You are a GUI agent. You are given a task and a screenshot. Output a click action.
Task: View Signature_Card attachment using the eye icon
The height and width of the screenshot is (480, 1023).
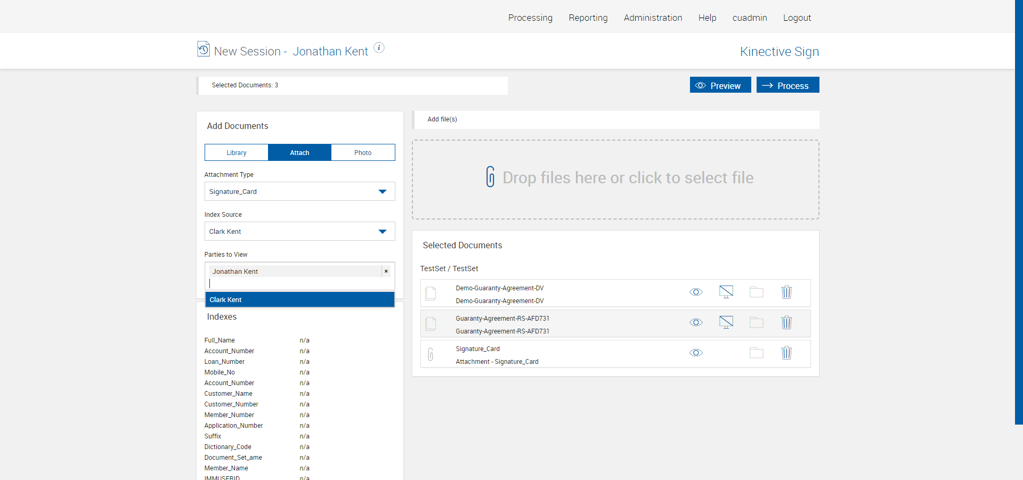(x=696, y=353)
